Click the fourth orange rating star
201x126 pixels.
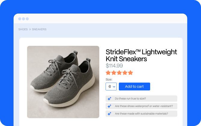click(x=125, y=73)
